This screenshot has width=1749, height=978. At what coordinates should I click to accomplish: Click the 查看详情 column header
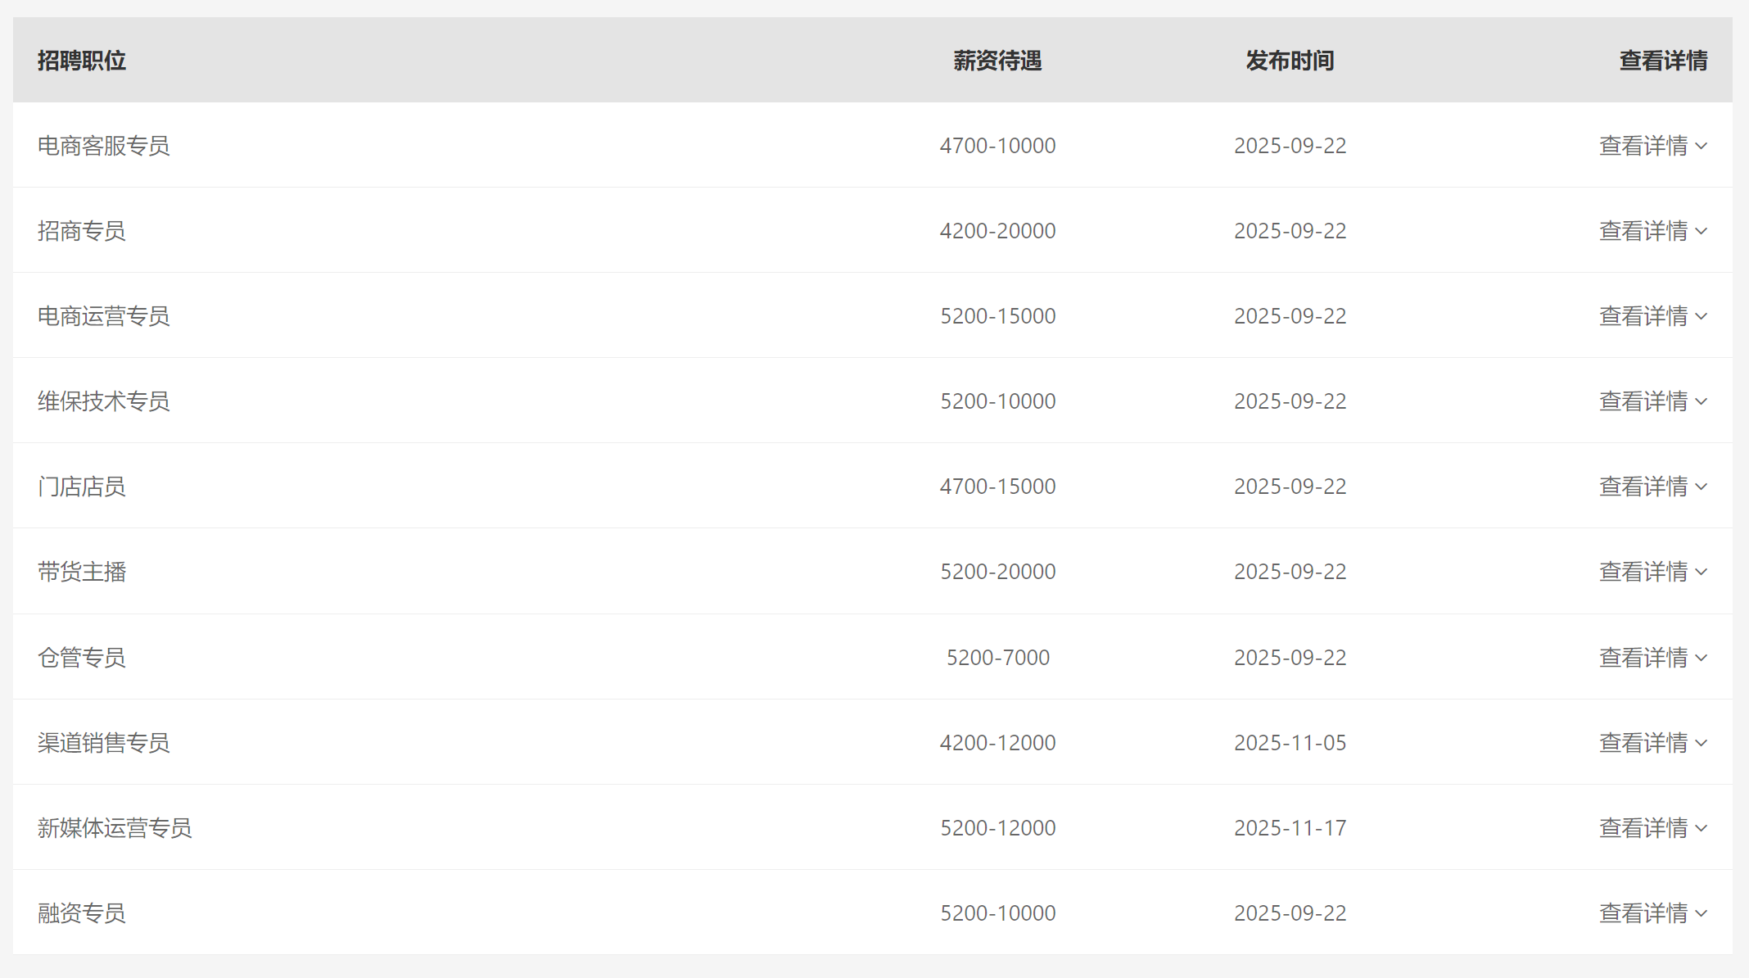click(x=1663, y=61)
